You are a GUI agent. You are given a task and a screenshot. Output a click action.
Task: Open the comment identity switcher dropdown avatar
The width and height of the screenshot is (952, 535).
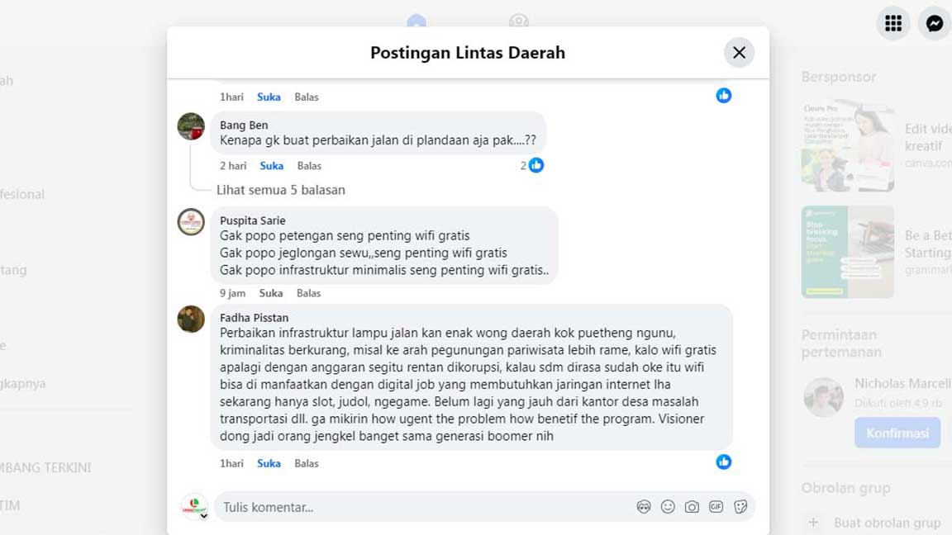pyautogui.click(x=195, y=507)
